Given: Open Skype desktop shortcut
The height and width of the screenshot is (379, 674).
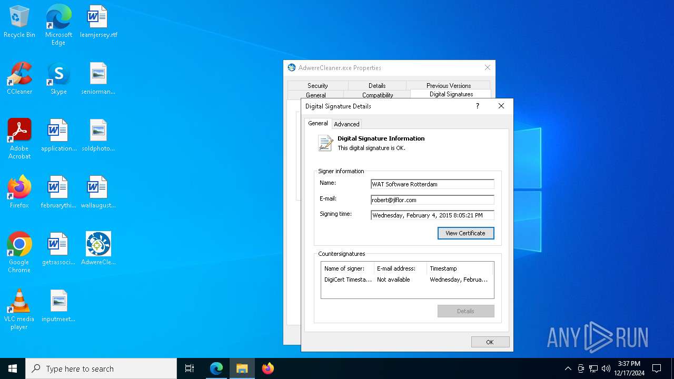Looking at the screenshot, I should click(x=58, y=78).
